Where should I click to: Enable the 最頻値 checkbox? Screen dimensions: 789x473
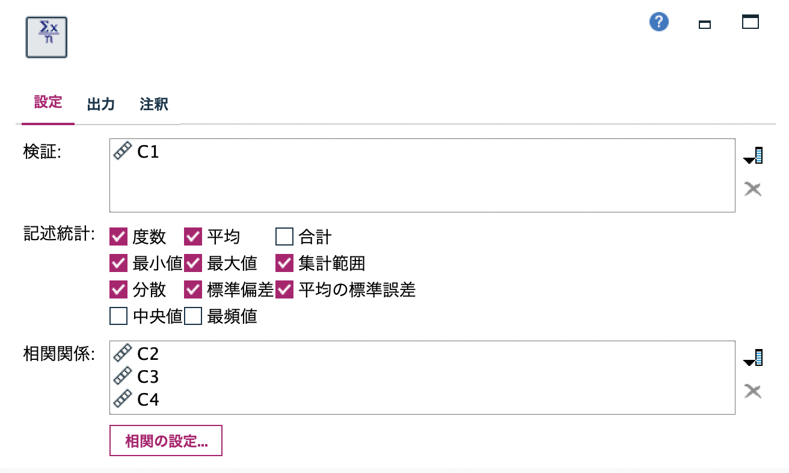coord(192,316)
